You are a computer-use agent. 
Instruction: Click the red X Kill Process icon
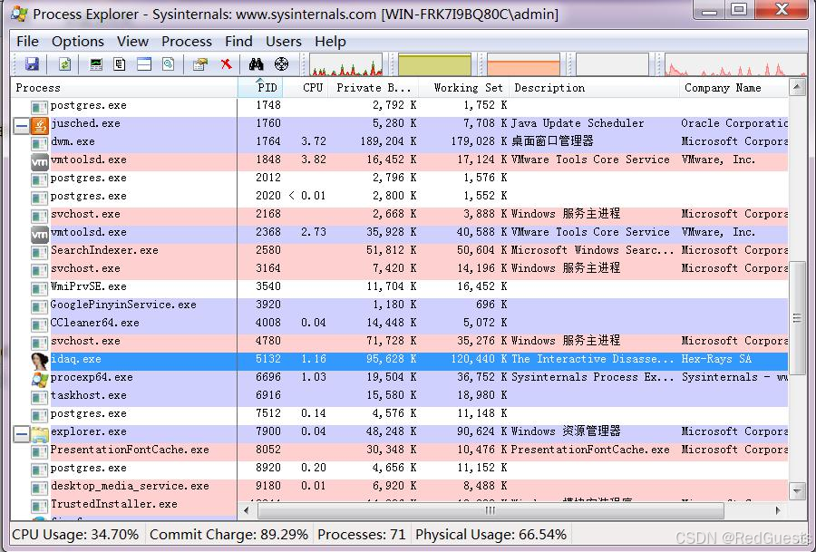(226, 64)
